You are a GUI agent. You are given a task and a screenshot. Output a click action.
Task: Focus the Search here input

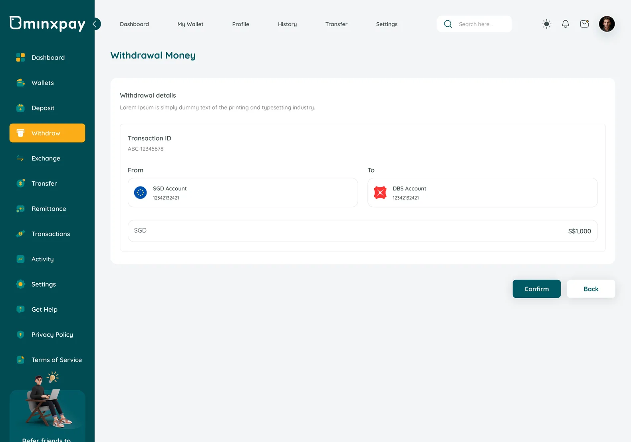pyautogui.click(x=474, y=24)
